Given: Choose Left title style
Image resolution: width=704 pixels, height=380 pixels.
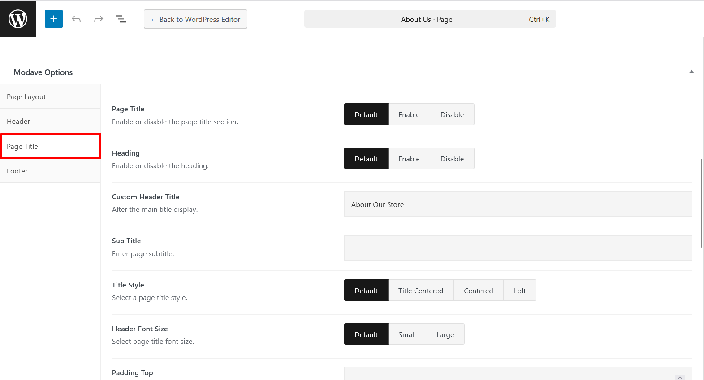Looking at the screenshot, I should [519, 291].
